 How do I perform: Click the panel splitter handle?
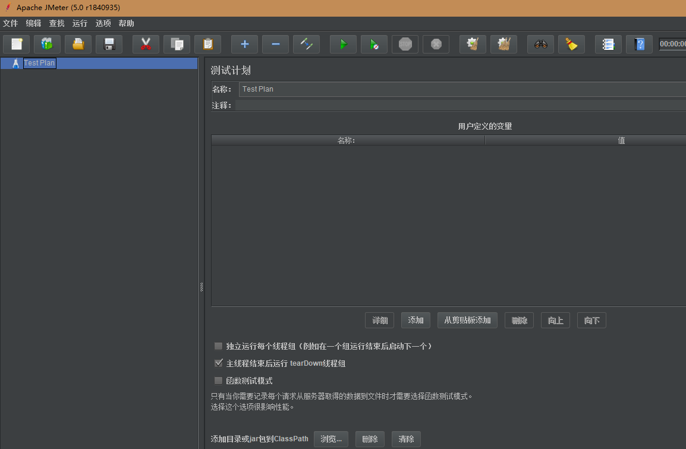coord(202,287)
